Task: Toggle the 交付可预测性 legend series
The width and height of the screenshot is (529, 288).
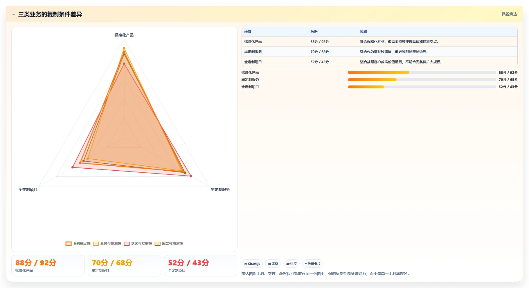Action: tap(107, 243)
